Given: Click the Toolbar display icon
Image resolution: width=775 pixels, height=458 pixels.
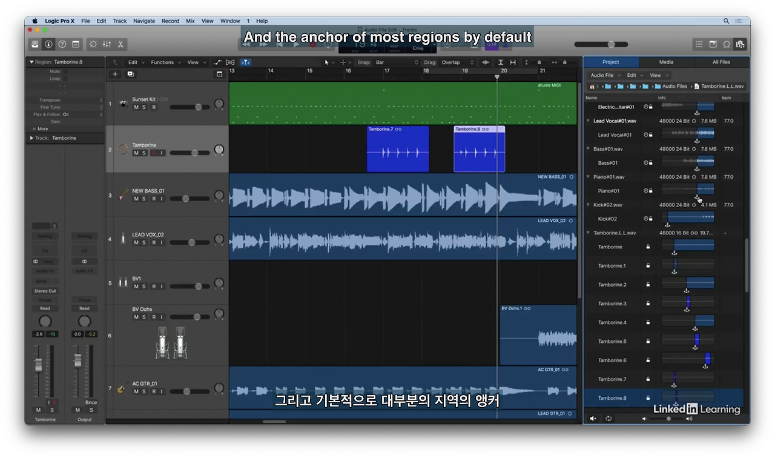Looking at the screenshot, I should 76,44.
